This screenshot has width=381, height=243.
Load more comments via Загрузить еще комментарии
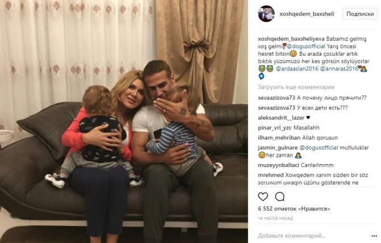coord(296,87)
